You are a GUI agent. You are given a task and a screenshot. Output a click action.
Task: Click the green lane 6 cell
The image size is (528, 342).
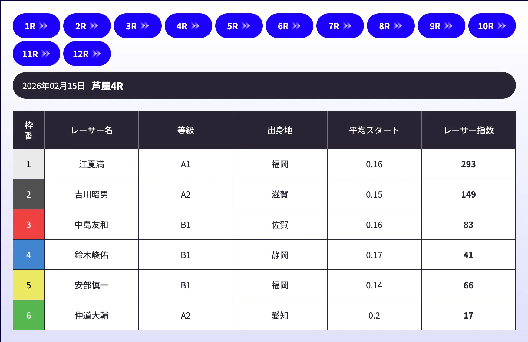pos(29,315)
